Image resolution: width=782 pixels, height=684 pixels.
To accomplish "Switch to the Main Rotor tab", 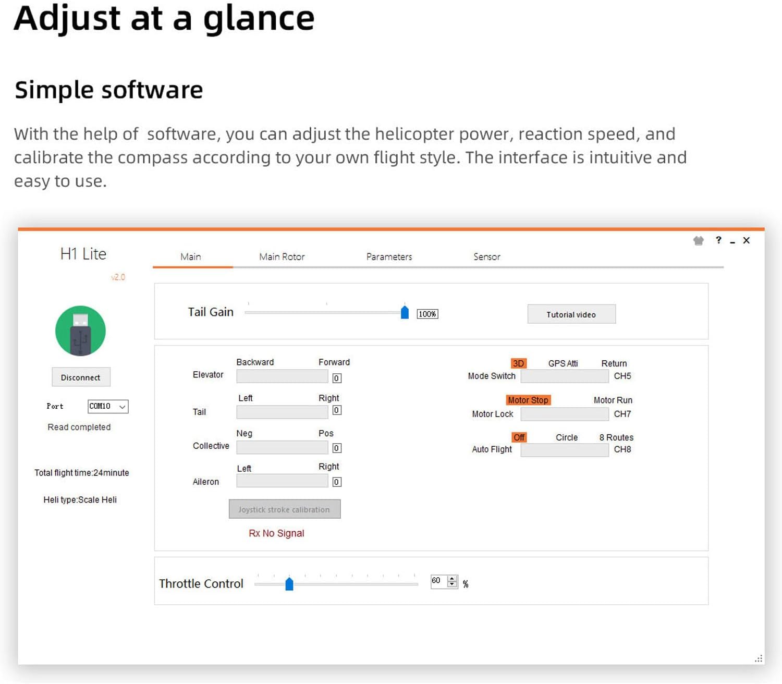I will (282, 256).
